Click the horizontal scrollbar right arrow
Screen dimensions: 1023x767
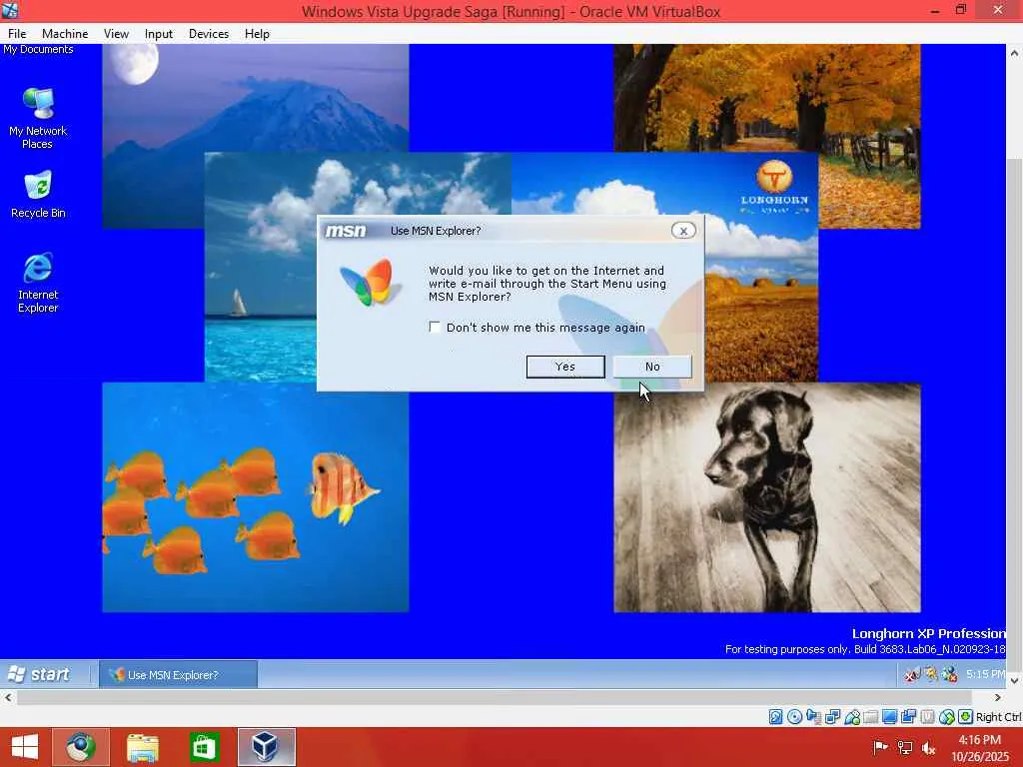pos(998,697)
